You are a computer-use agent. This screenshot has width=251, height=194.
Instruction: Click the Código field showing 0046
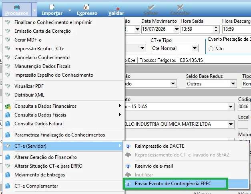point(244,107)
